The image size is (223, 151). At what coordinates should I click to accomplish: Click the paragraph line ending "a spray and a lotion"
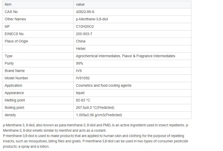pos(26,146)
